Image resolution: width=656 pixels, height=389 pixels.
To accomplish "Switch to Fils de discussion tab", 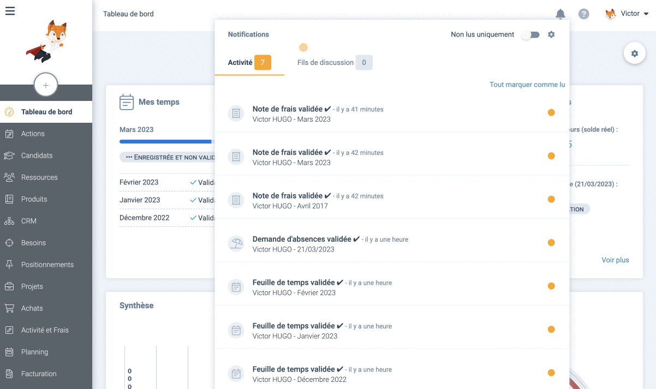I will coord(334,63).
